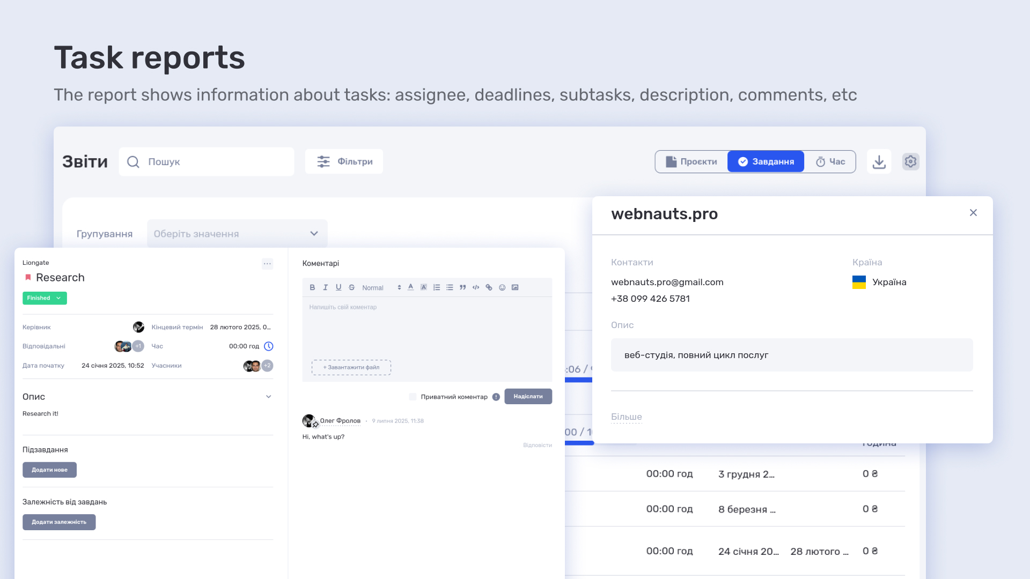Open the Finished status dropdown

click(x=45, y=298)
